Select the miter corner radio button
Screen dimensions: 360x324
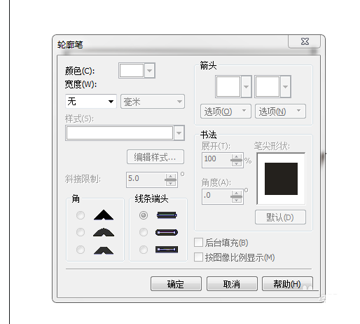click(81, 215)
